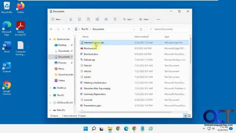The width and height of the screenshot is (236, 133).
Task: Select Microsoft Edge desktop shortcut
Action: point(7,29)
